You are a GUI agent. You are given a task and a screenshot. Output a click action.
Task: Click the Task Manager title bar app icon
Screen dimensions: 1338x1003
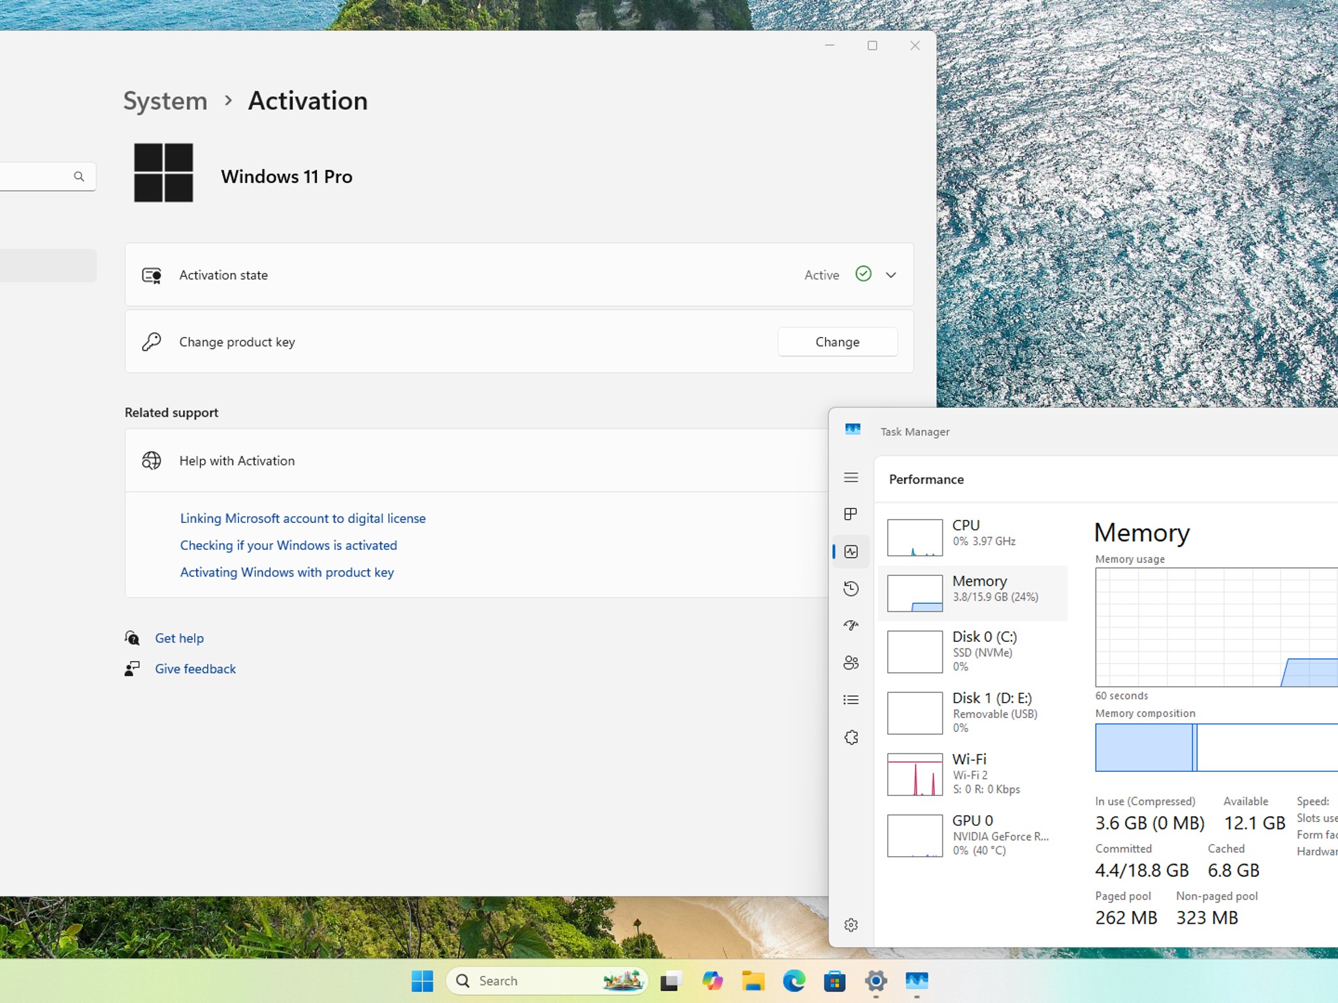click(853, 429)
